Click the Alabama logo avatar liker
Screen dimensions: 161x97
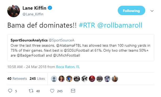coord(92,79)
